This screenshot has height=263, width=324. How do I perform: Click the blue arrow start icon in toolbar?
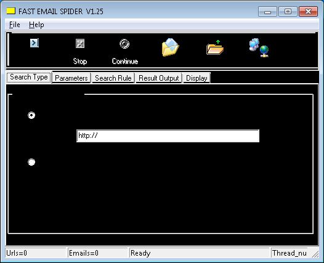pyautogui.click(x=34, y=43)
